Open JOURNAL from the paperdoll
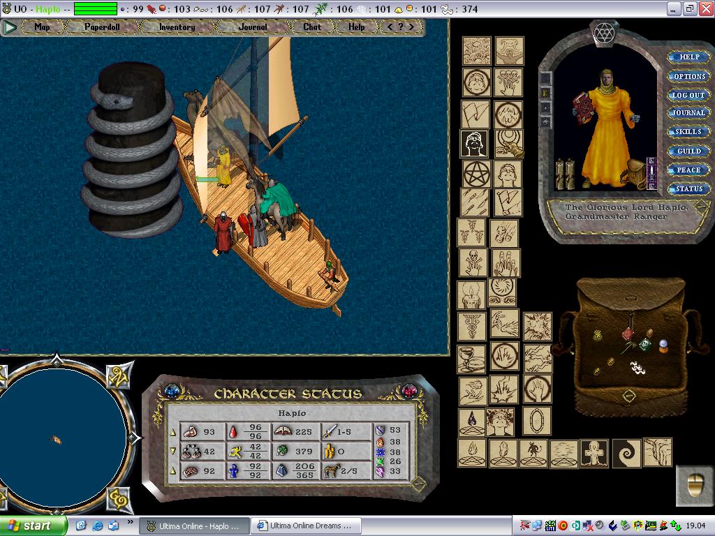 (688, 112)
